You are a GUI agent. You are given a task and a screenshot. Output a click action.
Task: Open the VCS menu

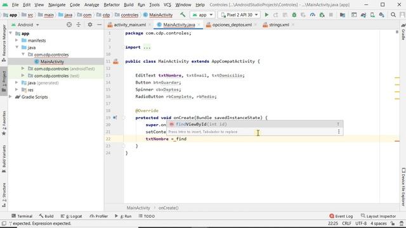point(167,4)
